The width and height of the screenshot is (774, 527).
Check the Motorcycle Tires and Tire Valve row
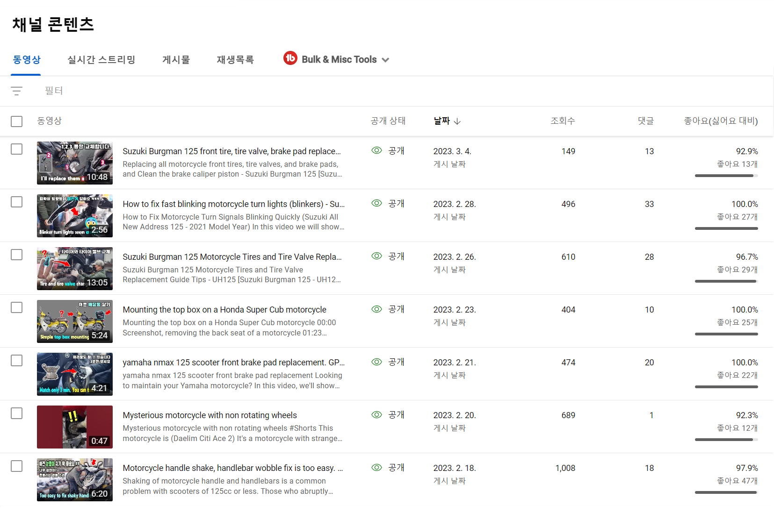pos(17,255)
